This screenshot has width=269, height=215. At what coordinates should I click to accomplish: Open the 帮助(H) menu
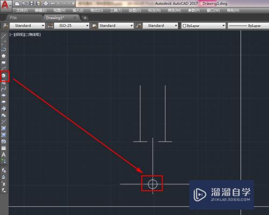(x=233, y=10)
